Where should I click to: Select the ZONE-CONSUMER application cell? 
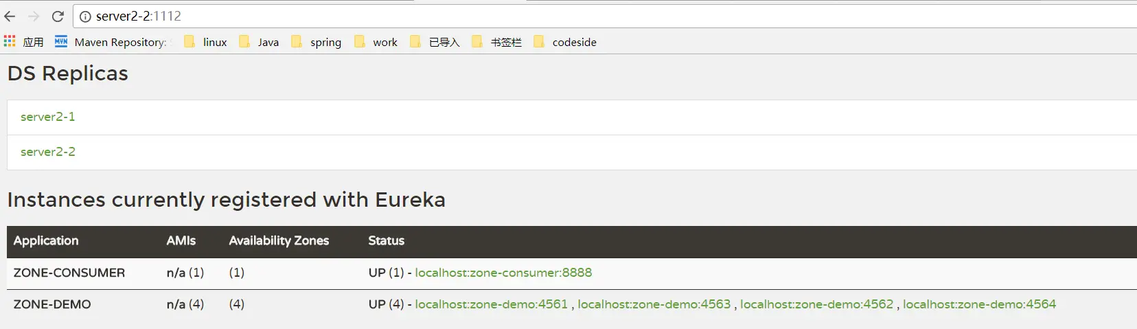(x=69, y=273)
